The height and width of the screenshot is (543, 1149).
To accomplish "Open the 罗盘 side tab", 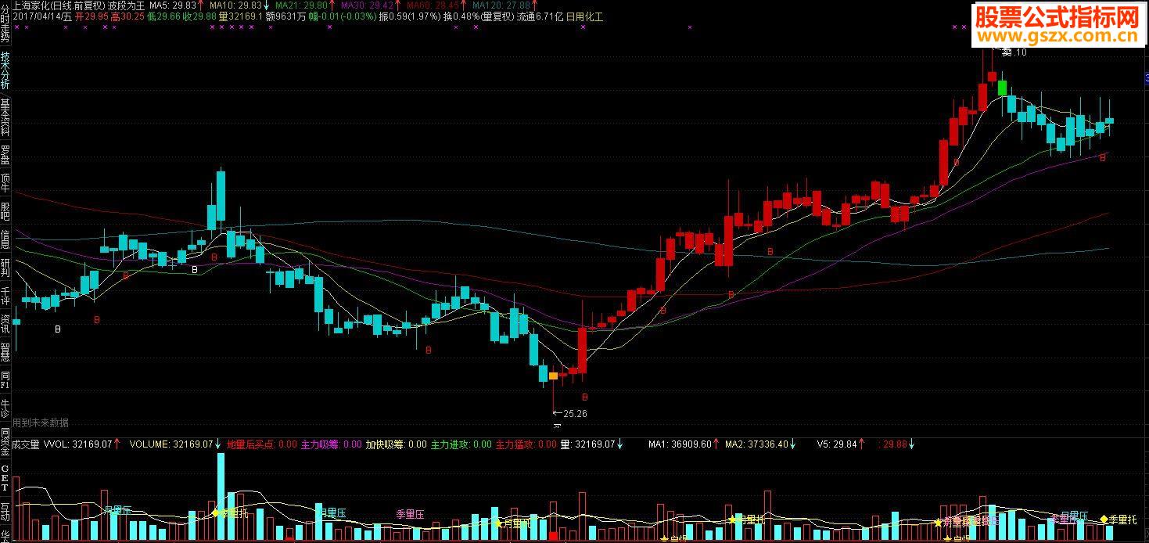I will pyautogui.click(x=5, y=154).
